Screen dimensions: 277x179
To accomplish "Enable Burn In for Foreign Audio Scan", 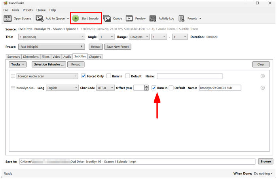I will (x=109, y=76).
